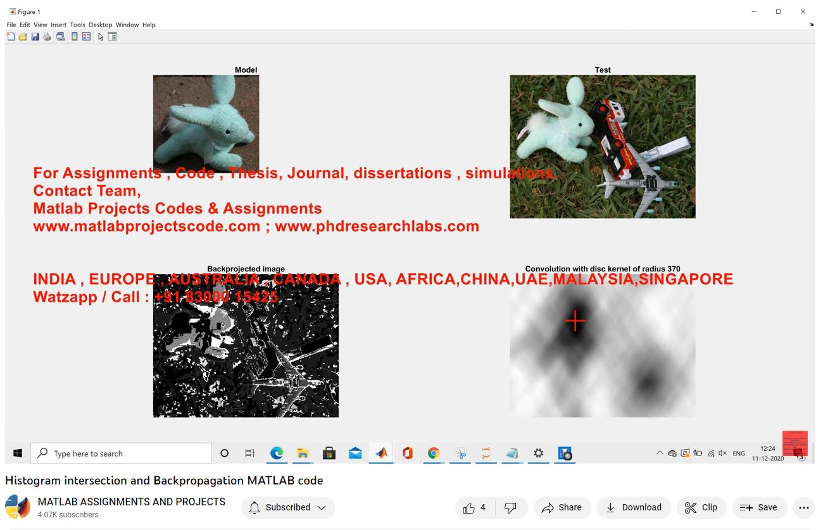
Task: Open MATLAB ASSIGNMENTS AND PROJECTS channel
Action: (131, 502)
